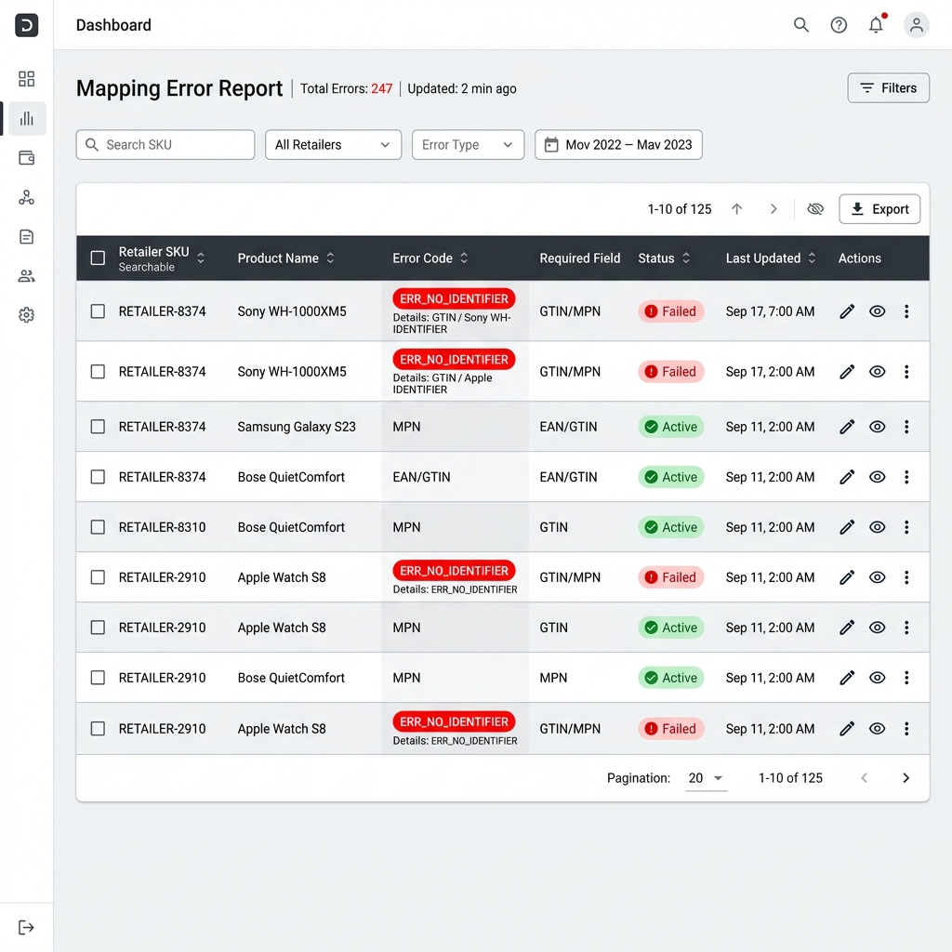Viewport: 952px width, 952px height.
Task: Select all rows with header checkbox
Action: tap(98, 258)
